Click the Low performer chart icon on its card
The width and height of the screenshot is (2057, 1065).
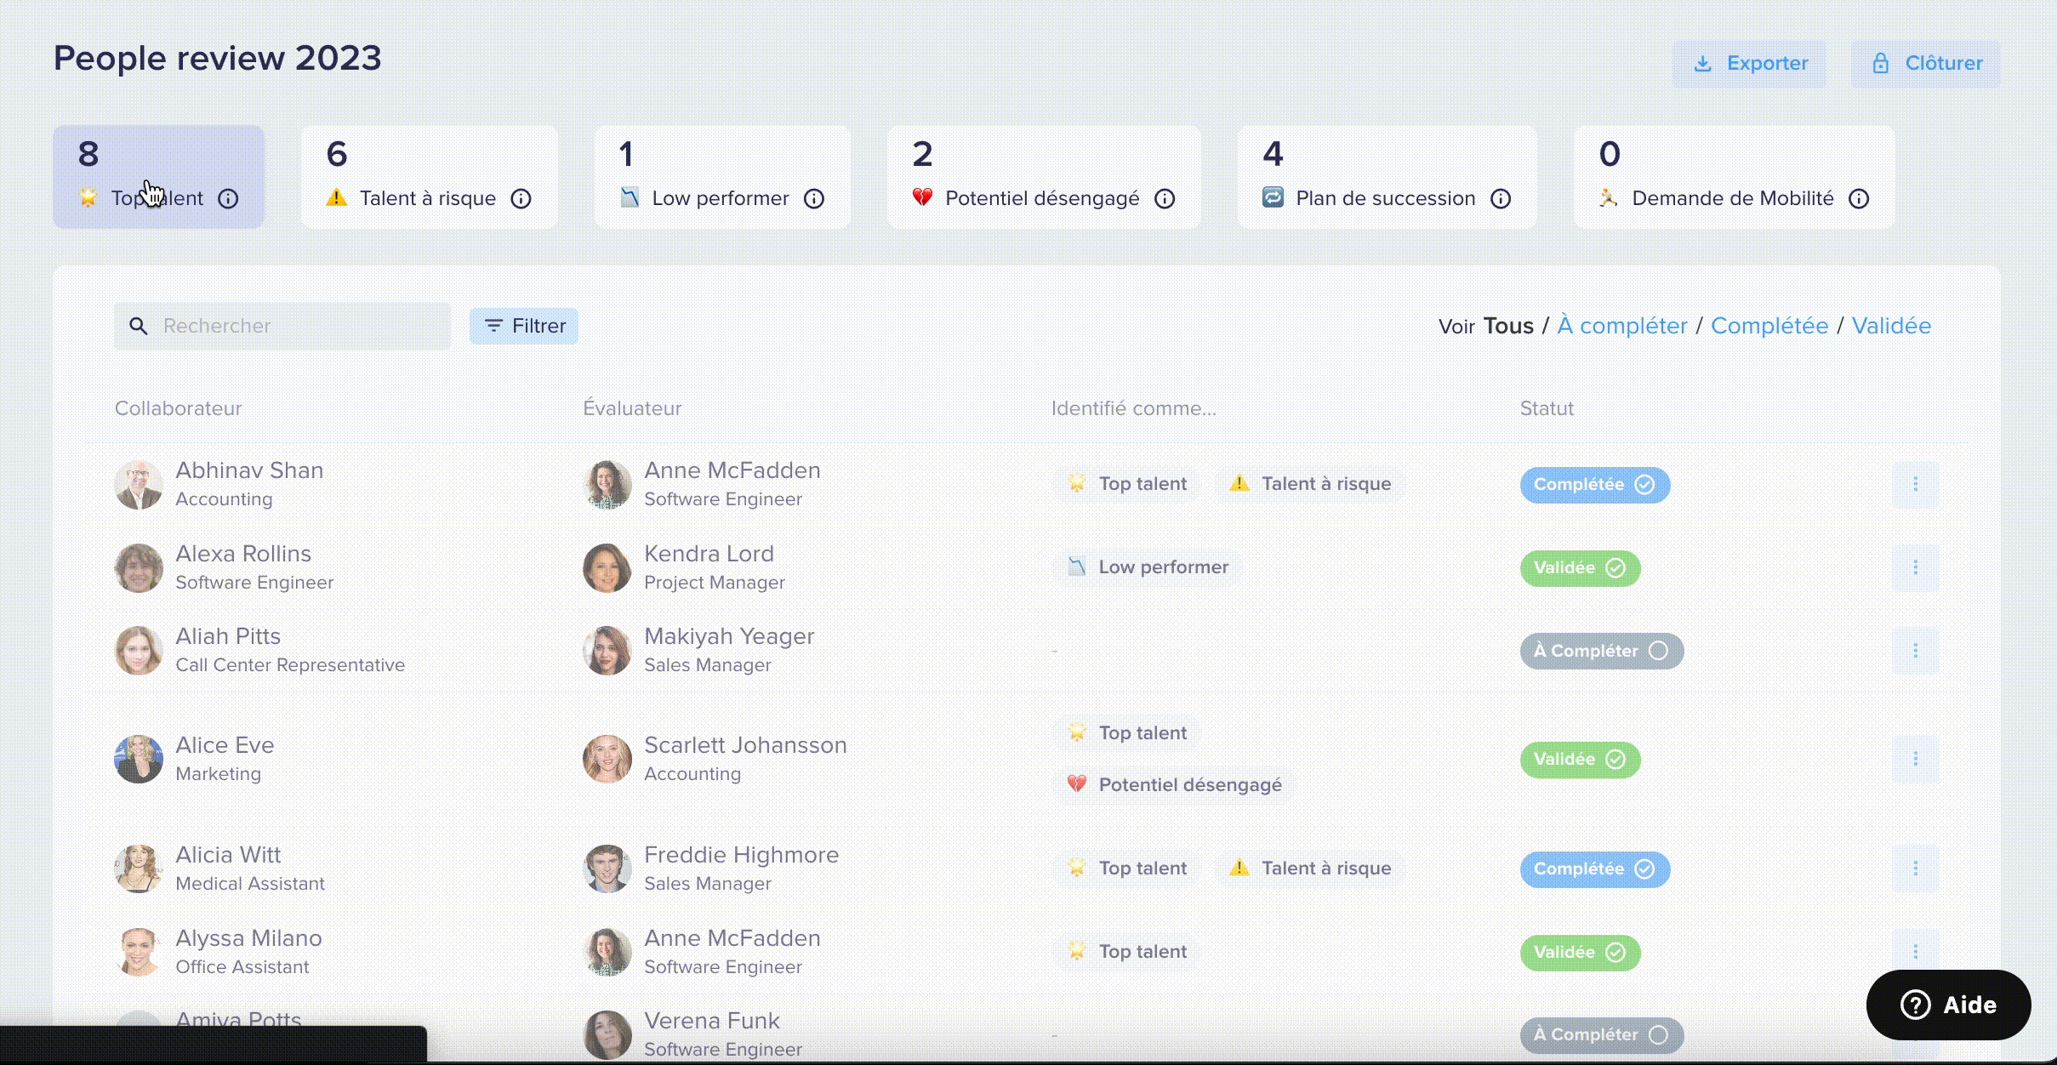coord(630,197)
